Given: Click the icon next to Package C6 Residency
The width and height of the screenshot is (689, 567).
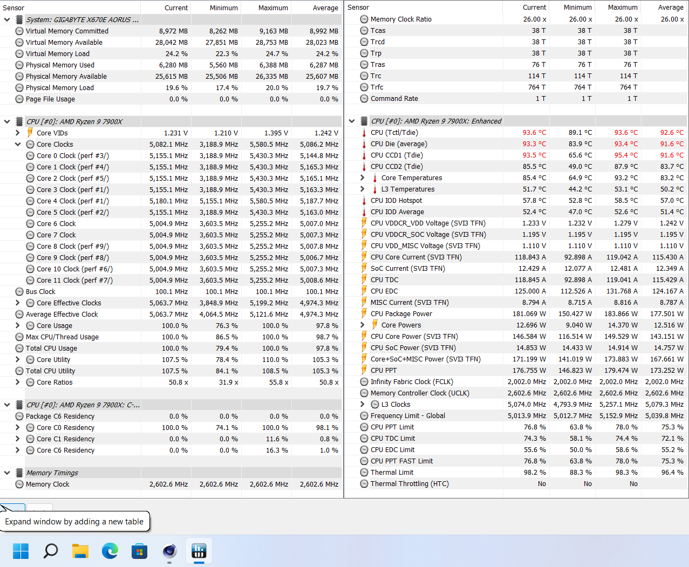Looking at the screenshot, I should pyautogui.click(x=19, y=416).
